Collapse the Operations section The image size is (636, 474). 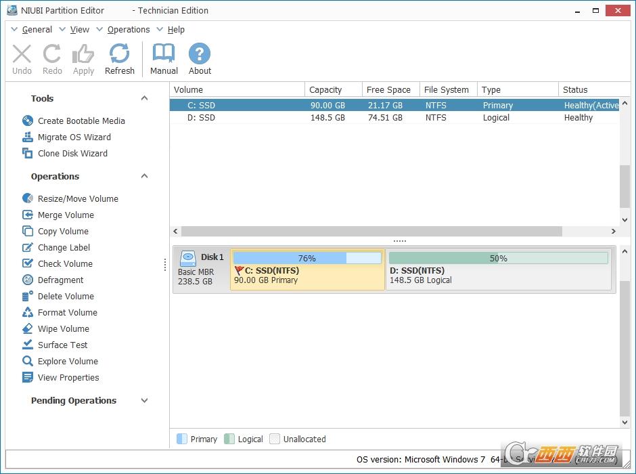(x=144, y=176)
